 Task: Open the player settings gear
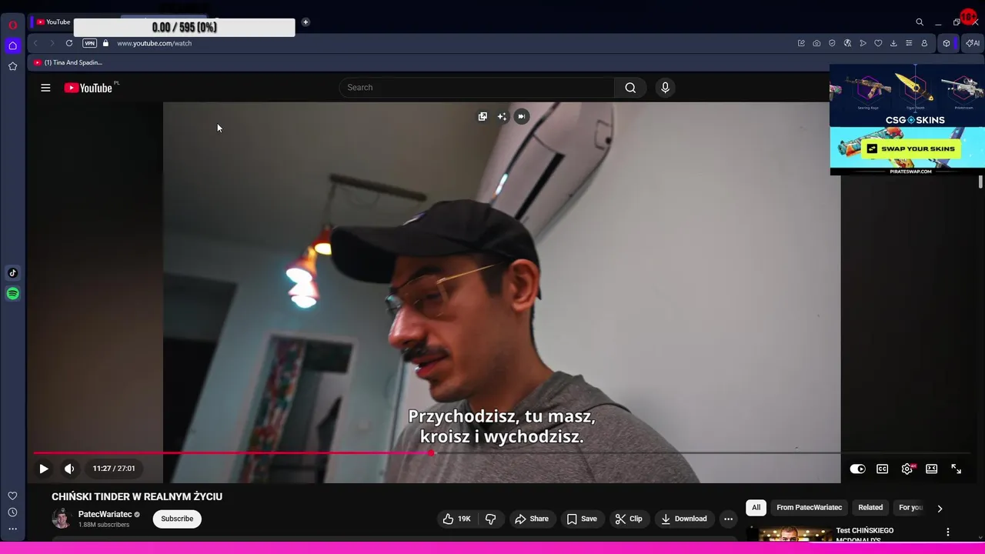coord(907,469)
